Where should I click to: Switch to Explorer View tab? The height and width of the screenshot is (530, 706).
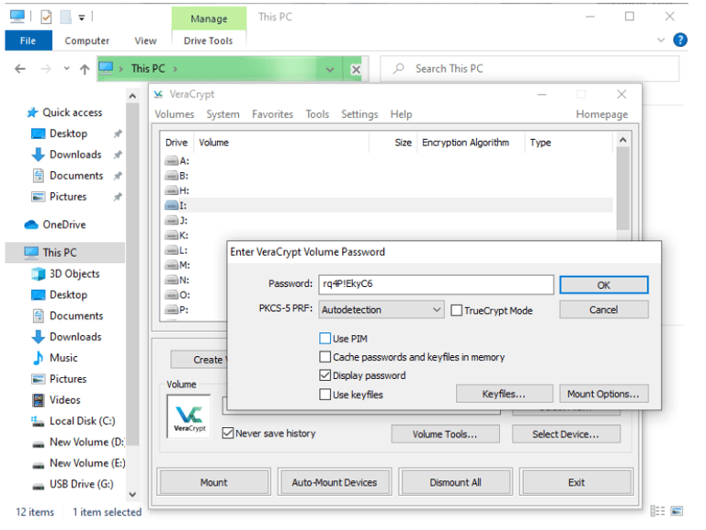click(145, 40)
